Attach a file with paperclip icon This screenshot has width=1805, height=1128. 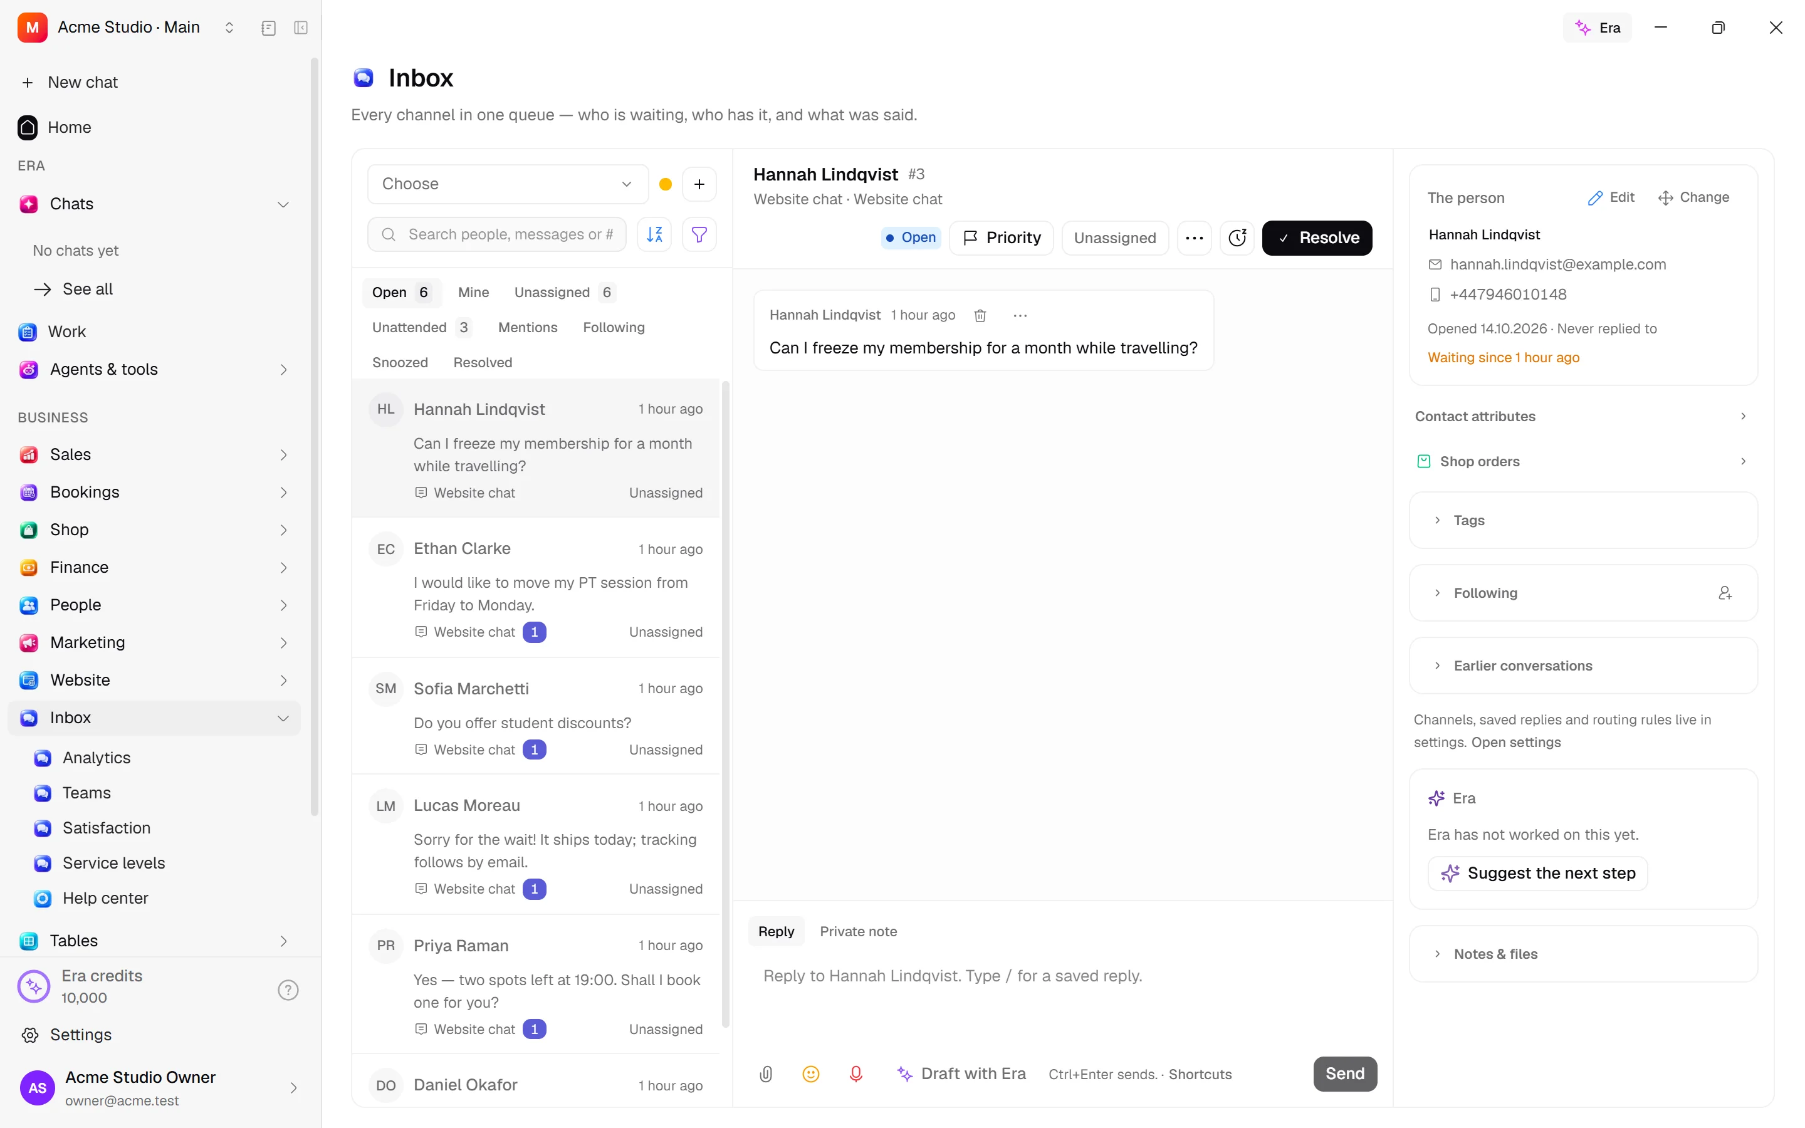[x=765, y=1073]
